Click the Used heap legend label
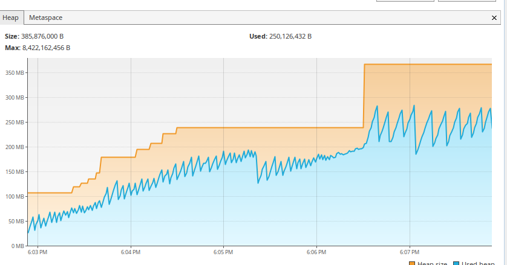Viewport: 507px width, 265px height. [478, 263]
